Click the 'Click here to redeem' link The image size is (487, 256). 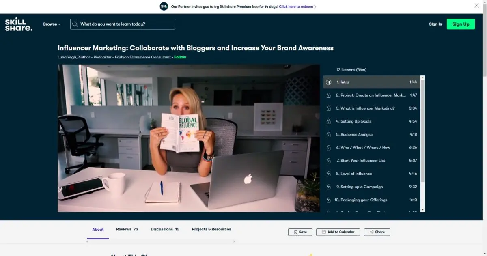(297, 6)
